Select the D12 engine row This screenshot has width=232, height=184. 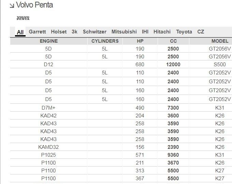(x=121, y=65)
